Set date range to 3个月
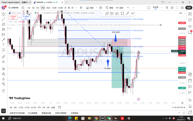This screenshot has width=193, height=121. pos(27,108)
